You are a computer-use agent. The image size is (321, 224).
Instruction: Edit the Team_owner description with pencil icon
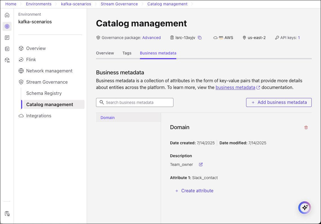[x=201, y=164]
